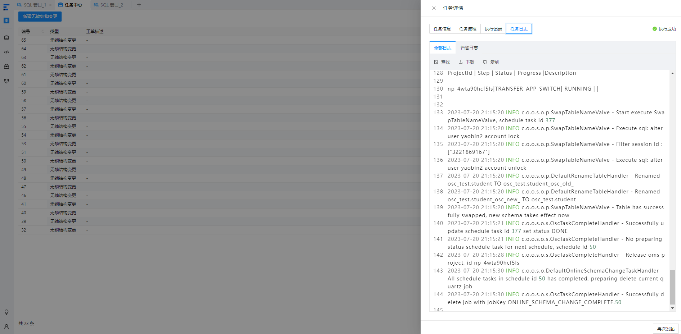Switch to 执行记录 tab

(x=493, y=29)
